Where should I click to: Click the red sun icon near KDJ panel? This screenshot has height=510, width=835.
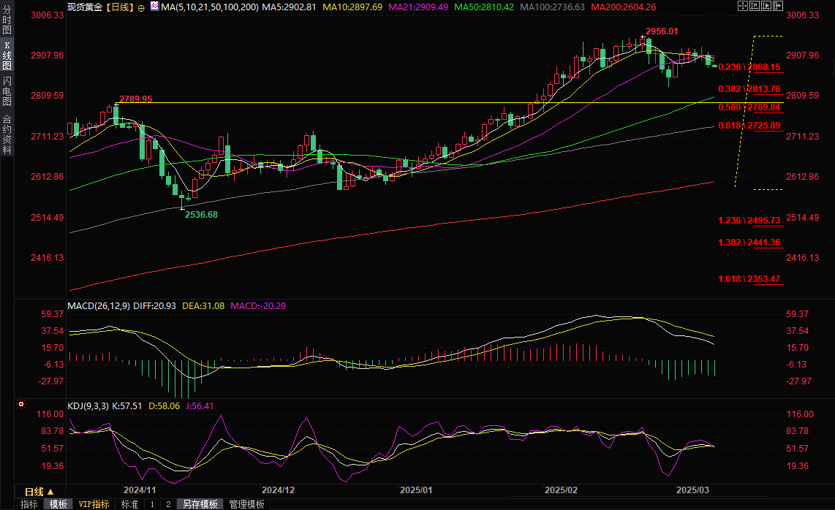pyautogui.click(x=21, y=404)
